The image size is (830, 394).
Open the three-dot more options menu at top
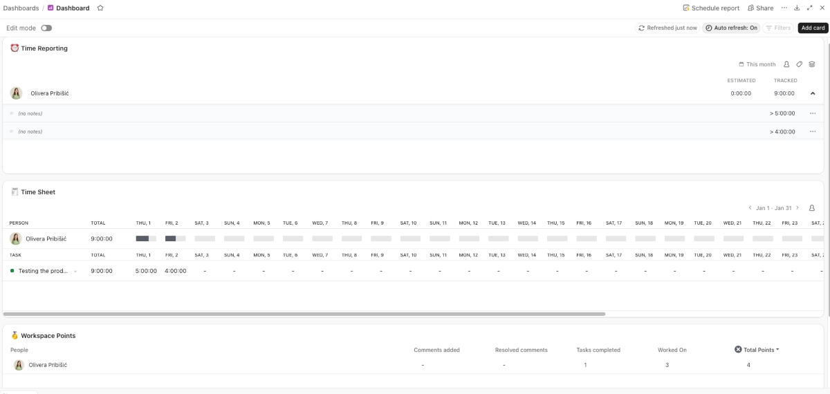coord(784,8)
